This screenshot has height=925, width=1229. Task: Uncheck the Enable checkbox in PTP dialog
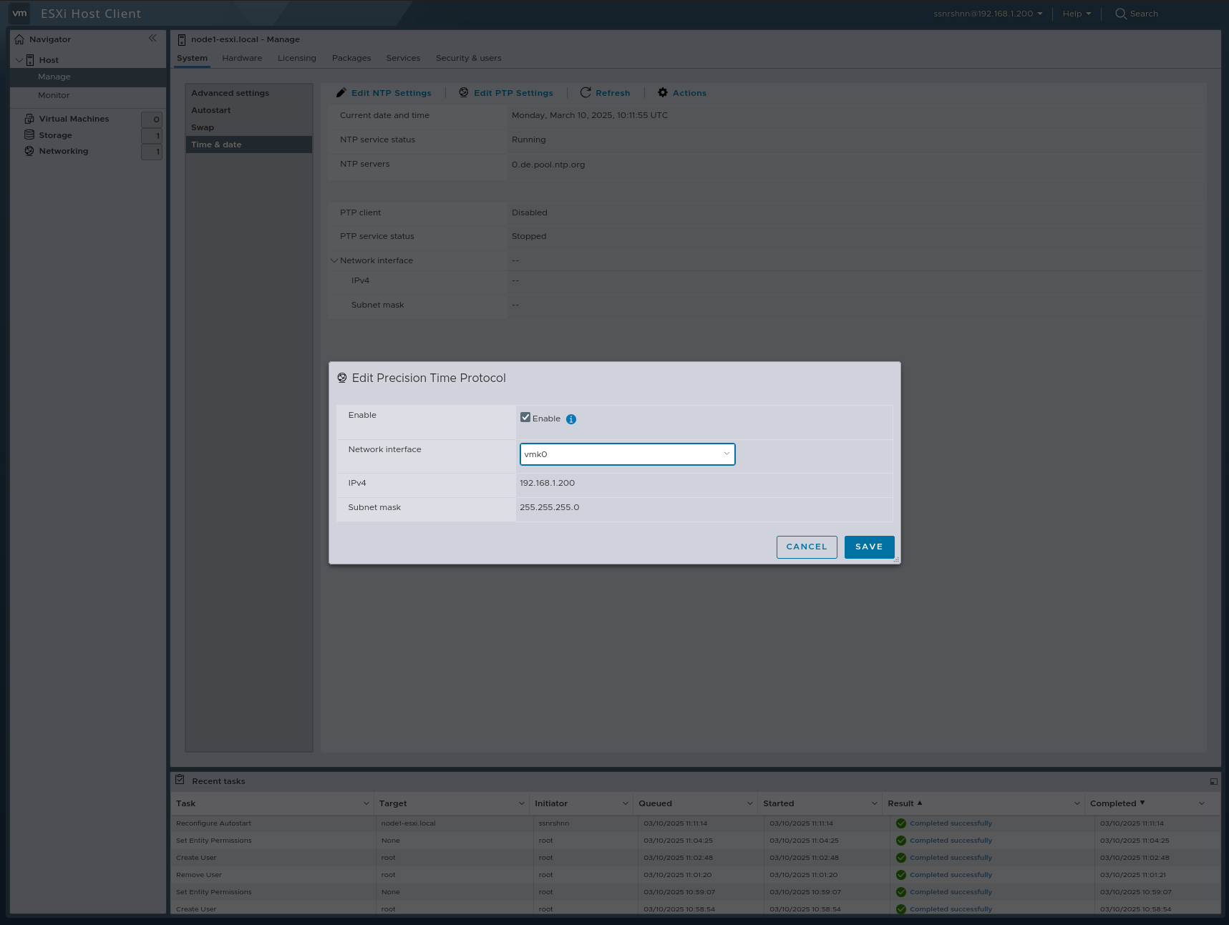(x=525, y=416)
